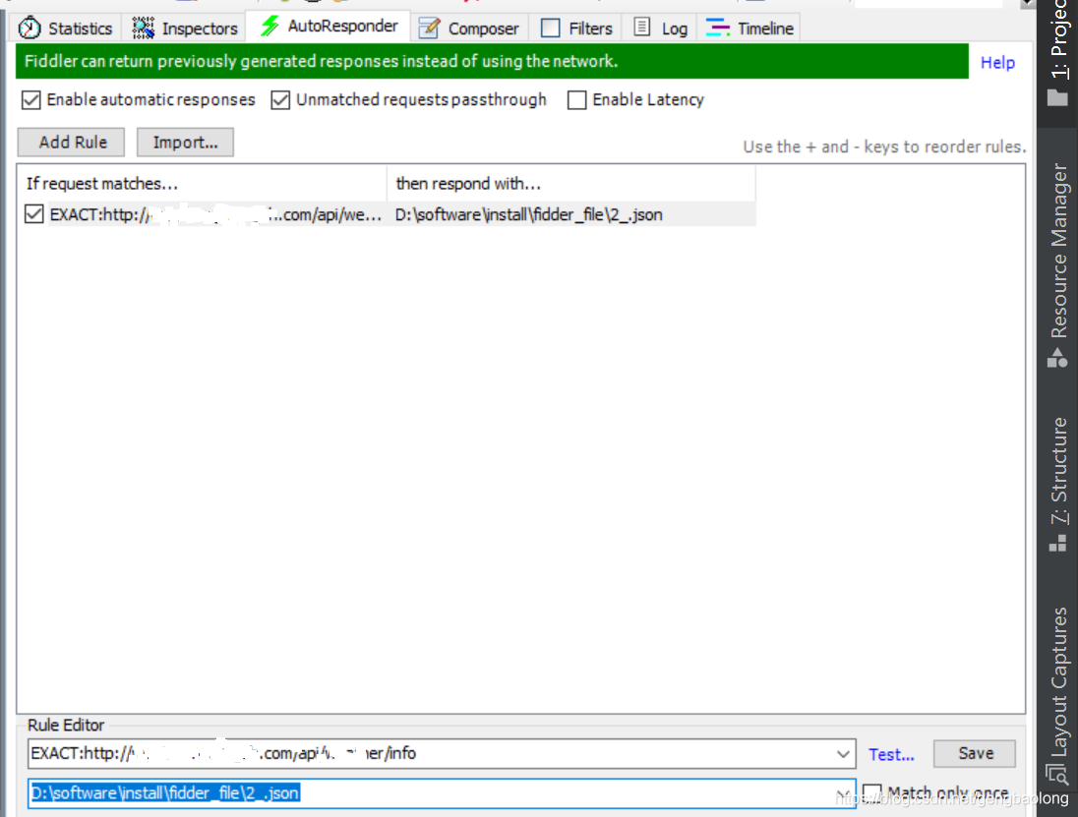Image resolution: width=1078 pixels, height=817 pixels.
Task: Open the Timeline tab
Action: tap(749, 29)
